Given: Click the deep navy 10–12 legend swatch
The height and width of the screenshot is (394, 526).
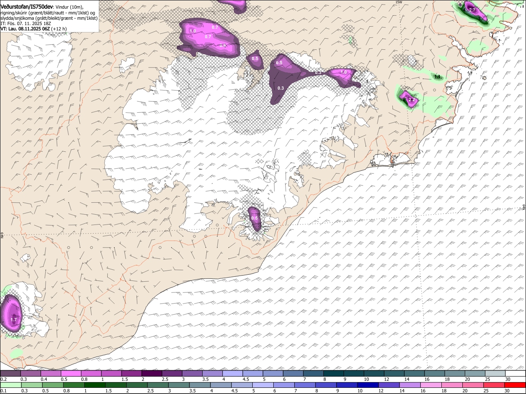Looking at the screenshot, I should [368, 385].
